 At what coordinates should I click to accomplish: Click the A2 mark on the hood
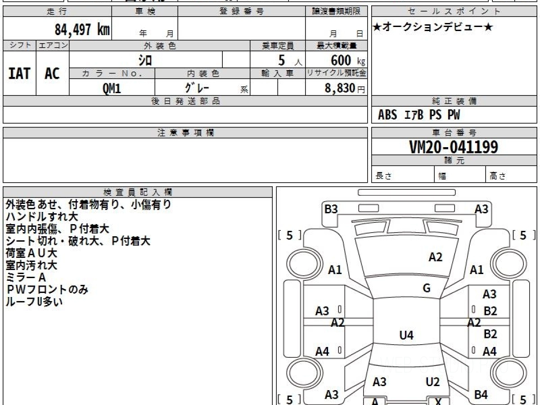(435, 257)
